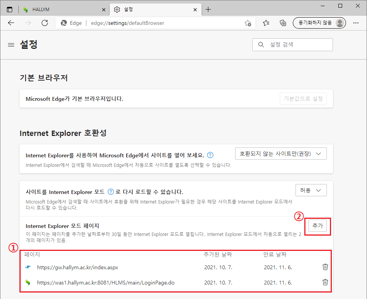
Task: Click the 추가 button
Action: tap(318, 226)
